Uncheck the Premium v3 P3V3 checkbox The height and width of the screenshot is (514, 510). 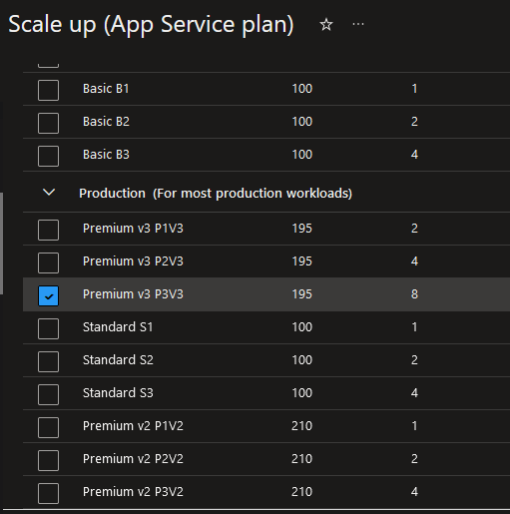(x=48, y=295)
